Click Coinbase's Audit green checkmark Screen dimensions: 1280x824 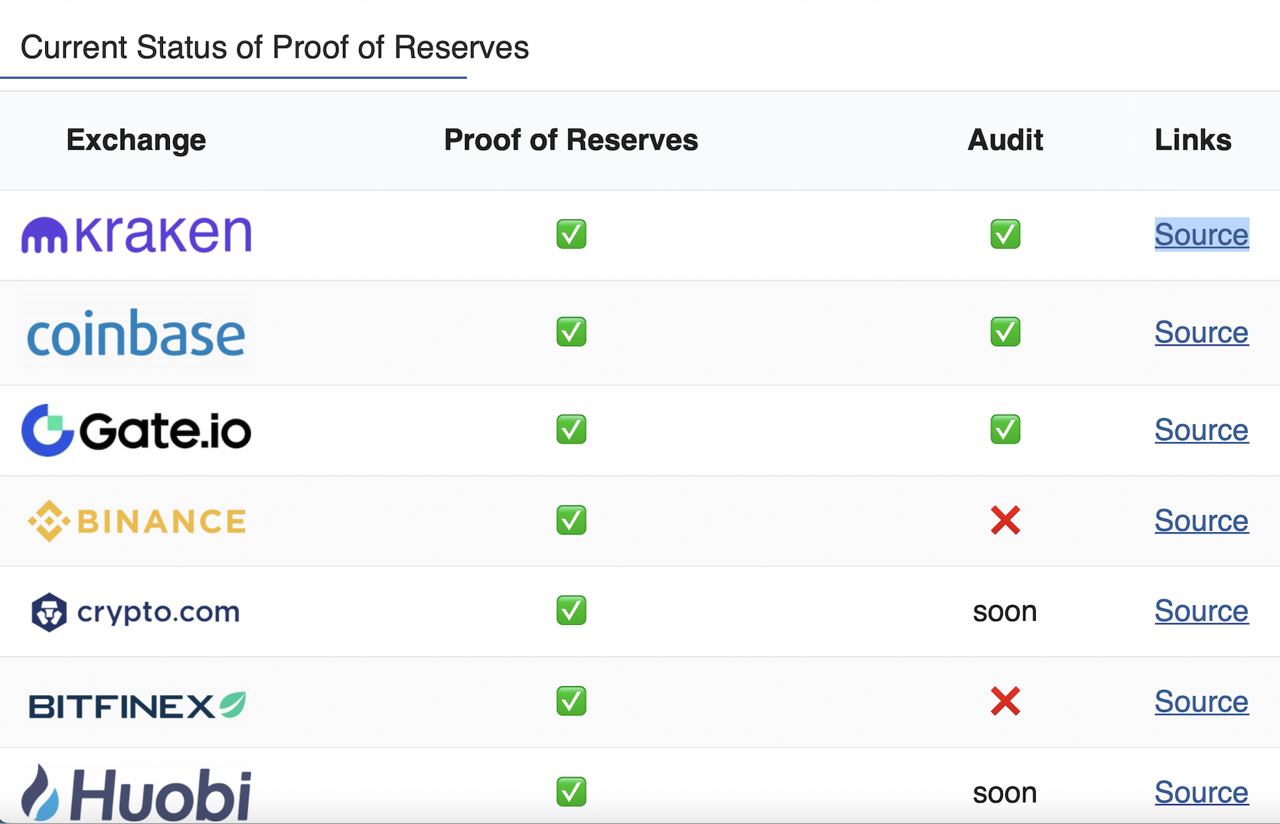pos(1005,332)
